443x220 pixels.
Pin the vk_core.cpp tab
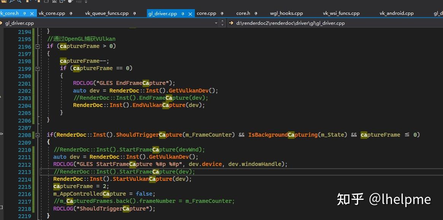[71, 13]
